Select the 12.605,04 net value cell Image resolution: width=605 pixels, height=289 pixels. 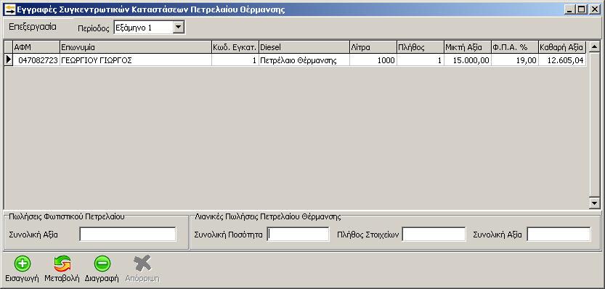point(563,60)
